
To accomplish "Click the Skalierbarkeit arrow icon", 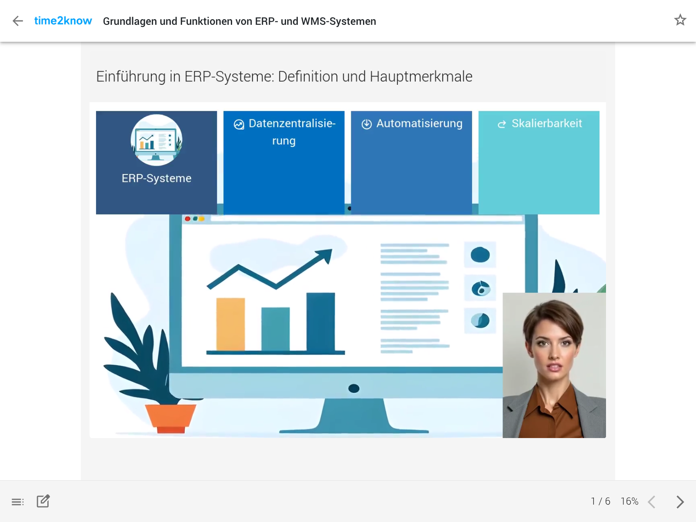I will click(x=502, y=124).
